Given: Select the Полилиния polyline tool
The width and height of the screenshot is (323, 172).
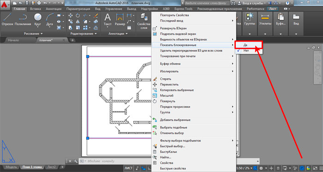Looking at the screenshot, I should click(x=23, y=19).
